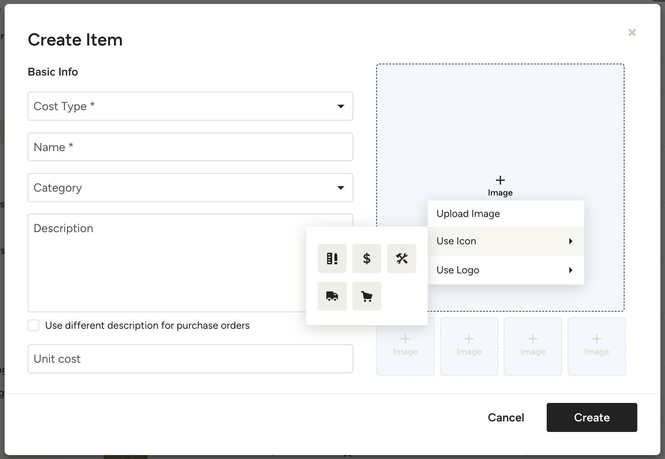Click the last small Image placeholder

596,346
